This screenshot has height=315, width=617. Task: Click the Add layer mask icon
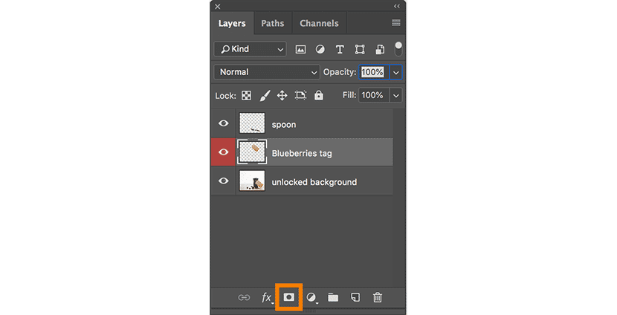[289, 297]
